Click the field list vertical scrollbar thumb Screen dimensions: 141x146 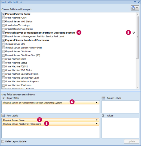pos(137,37)
